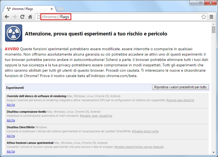Close the Chrome window

(211, 3)
